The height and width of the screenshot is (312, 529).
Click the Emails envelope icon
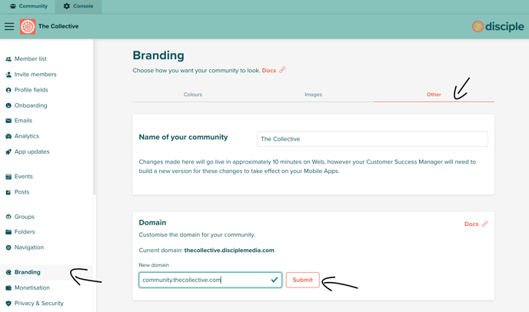(x=8, y=121)
